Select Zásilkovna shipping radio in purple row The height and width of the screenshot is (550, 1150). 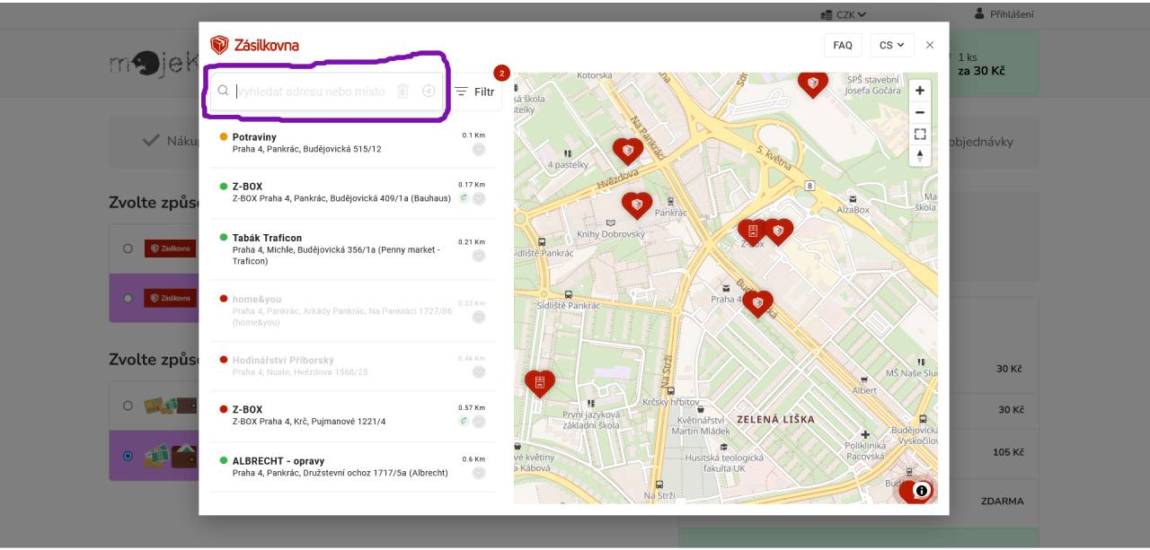pos(128,298)
